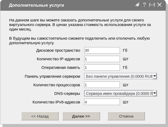Image resolution: width=168 pixels, height=127 pixels.
Task: Click the Далее >> button
Action: [81, 116]
